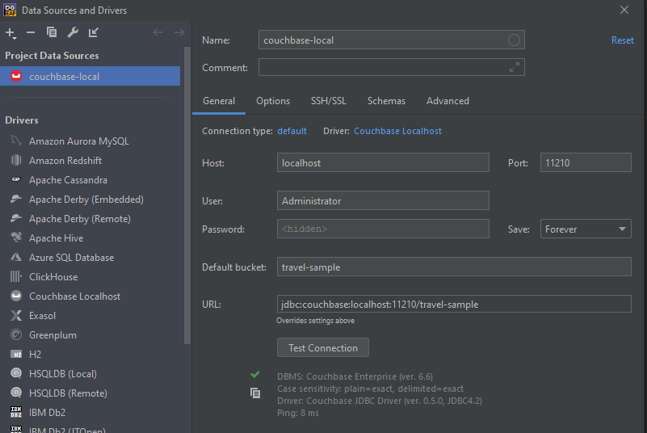Screen dimensions: 647x433
Task: Select couchbase-local data source
Action: tap(90, 77)
